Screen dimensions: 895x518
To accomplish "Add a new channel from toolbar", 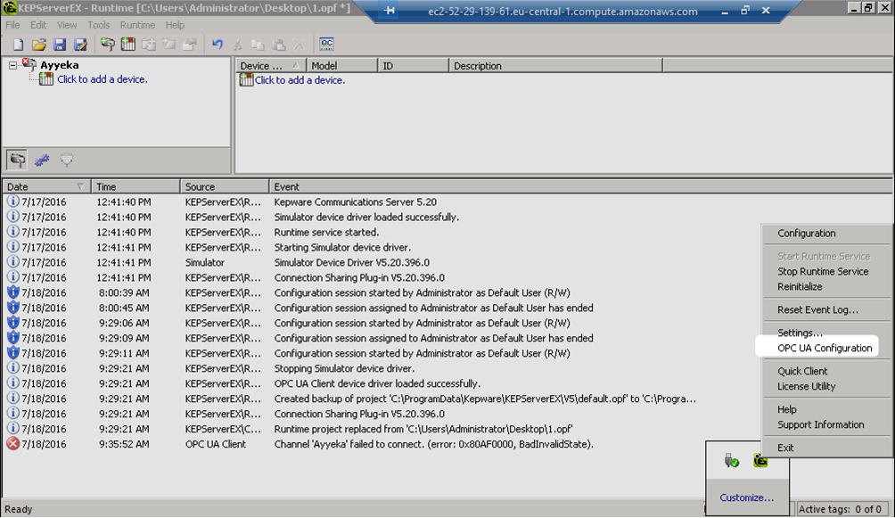I will point(107,45).
